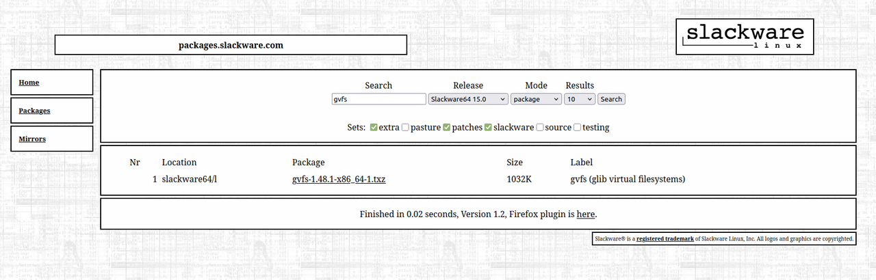Enable the pasture set checkbox
This screenshot has width=876, height=280.
pos(405,127)
